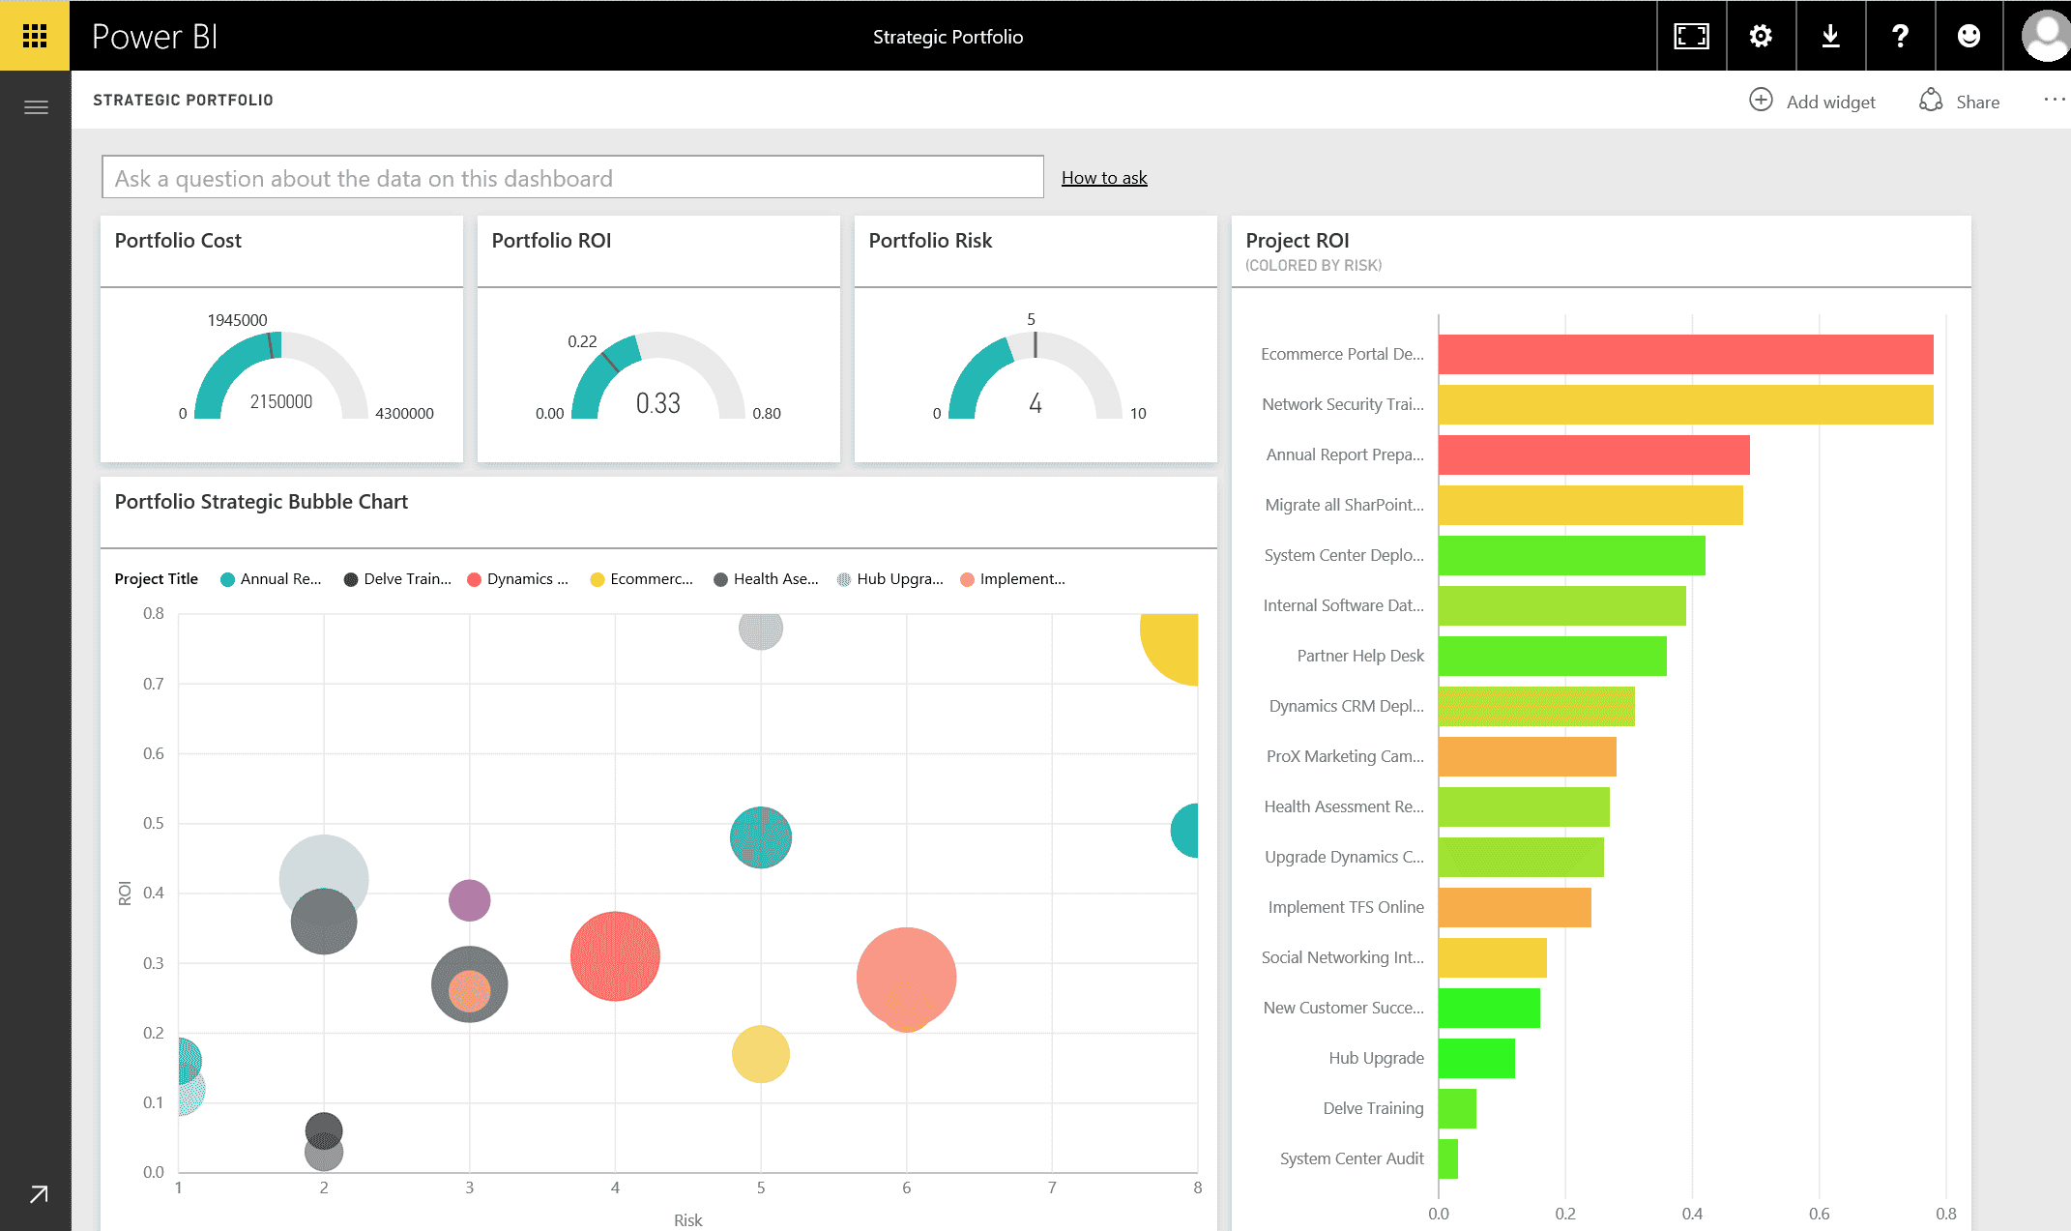Viewport: 2071px width, 1231px height.
Task: Open Portfolio Strategic Bubble Chart title
Action: tap(261, 501)
